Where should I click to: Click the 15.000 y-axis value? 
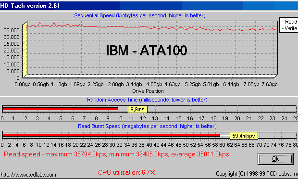coord(12,57)
